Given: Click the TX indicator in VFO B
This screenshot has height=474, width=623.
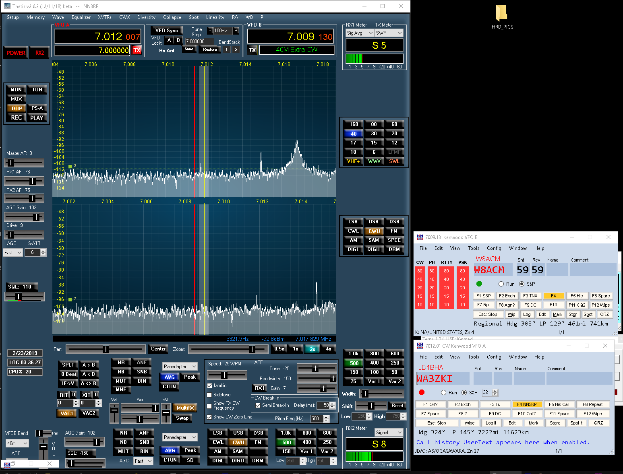Looking at the screenshot, I should click(x=253, y=50).
